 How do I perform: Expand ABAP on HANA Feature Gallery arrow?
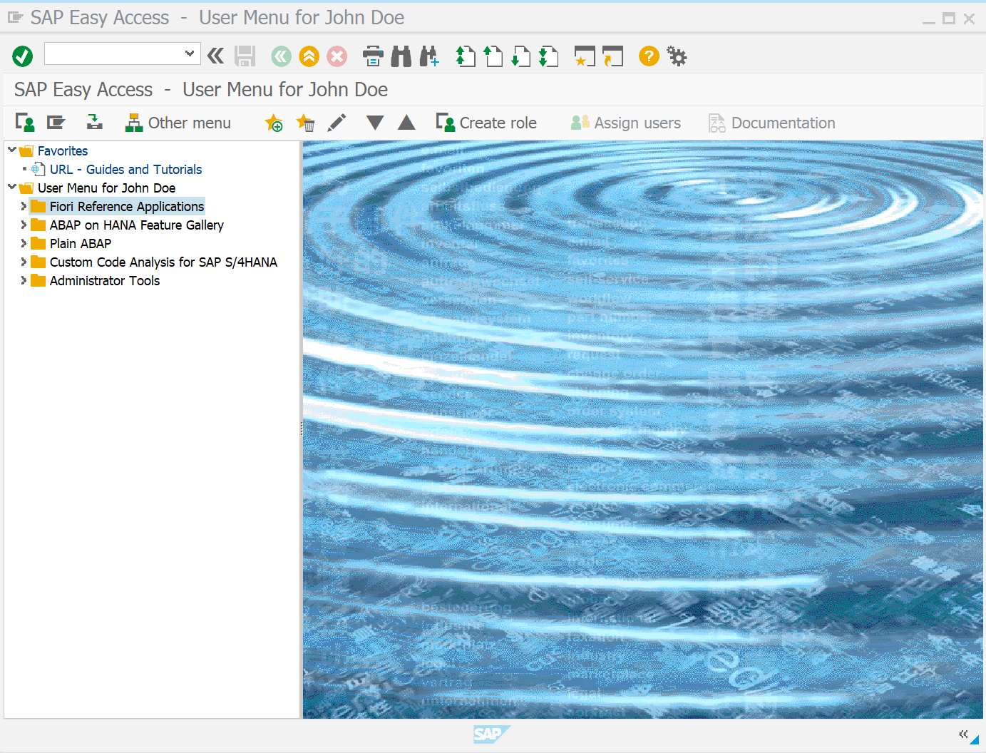(24, 225)
